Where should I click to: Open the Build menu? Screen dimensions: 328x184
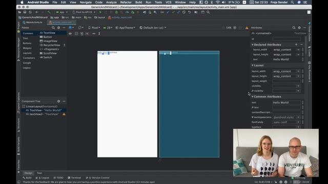point(138,2)
